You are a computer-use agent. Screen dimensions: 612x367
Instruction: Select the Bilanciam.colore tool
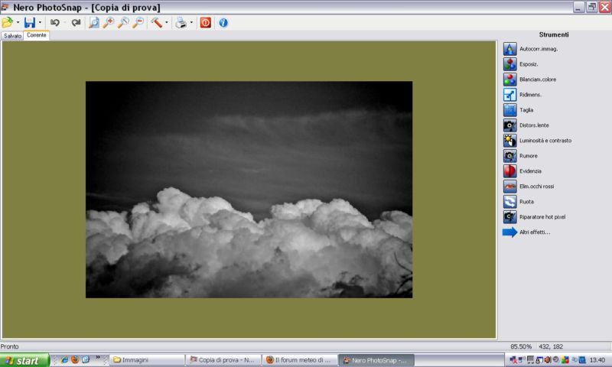[510, 80]
